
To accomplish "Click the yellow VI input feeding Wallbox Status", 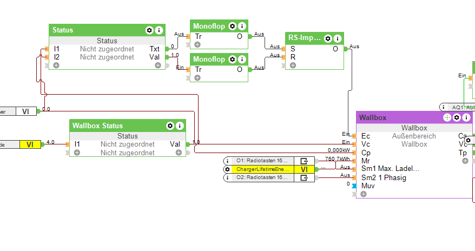I will tap(30, 145).
